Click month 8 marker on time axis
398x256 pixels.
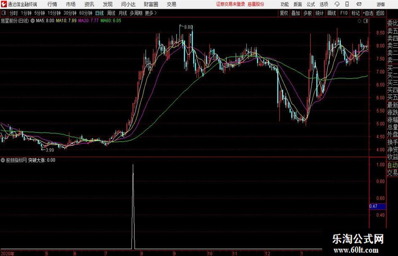point(142,253)
